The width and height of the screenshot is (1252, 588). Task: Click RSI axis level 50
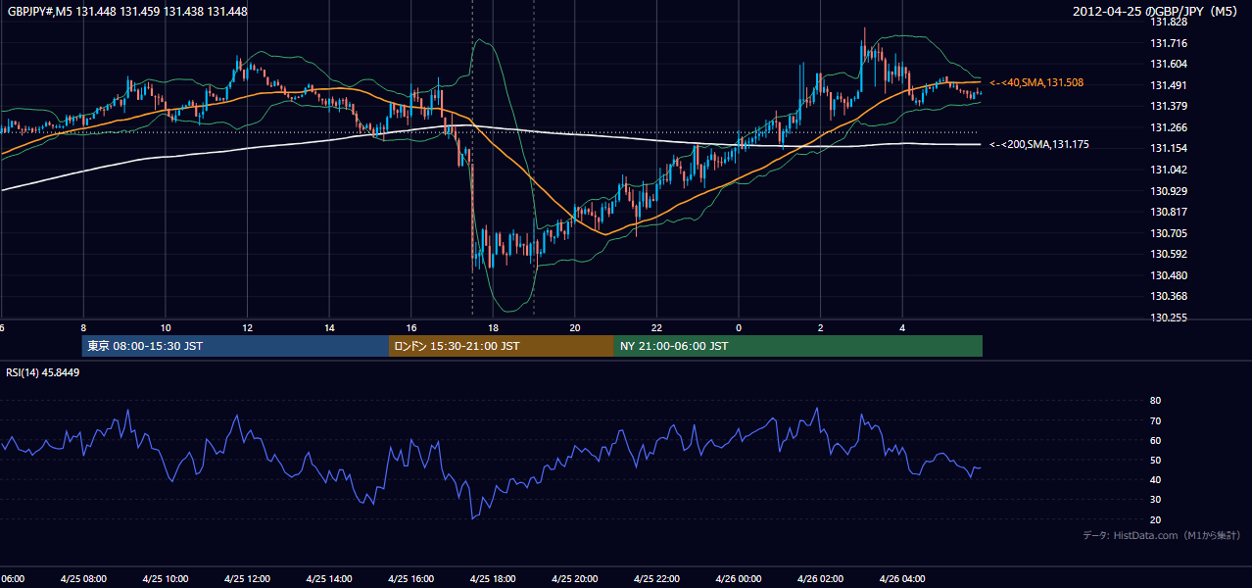1155,460
